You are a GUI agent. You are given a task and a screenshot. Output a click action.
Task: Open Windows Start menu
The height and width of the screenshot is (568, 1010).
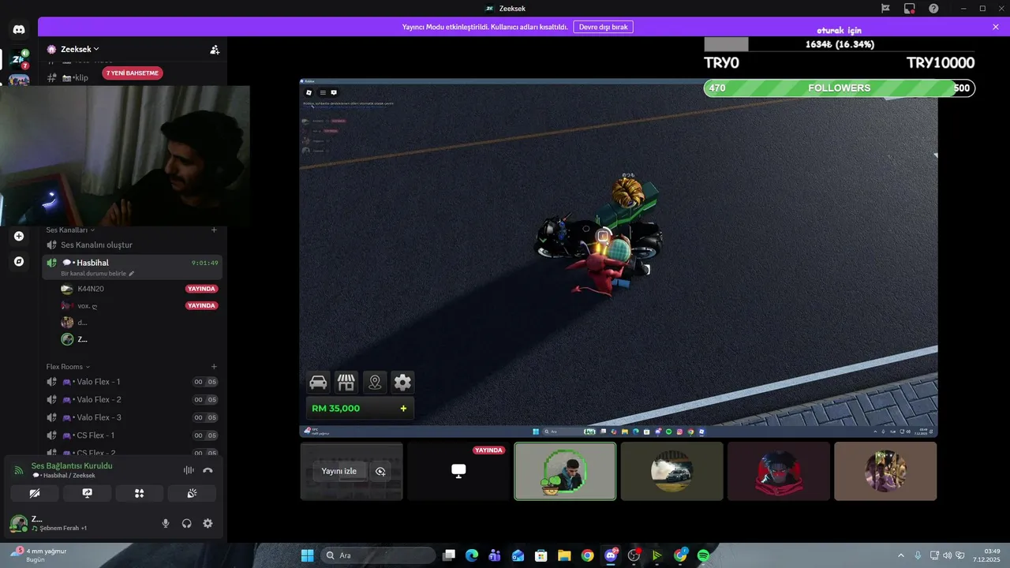click(x=307, y=555)
